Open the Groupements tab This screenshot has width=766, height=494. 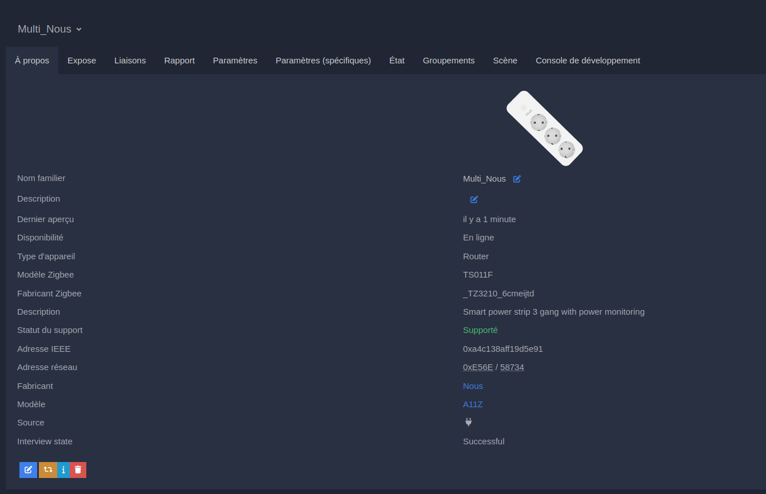point(449,61)
